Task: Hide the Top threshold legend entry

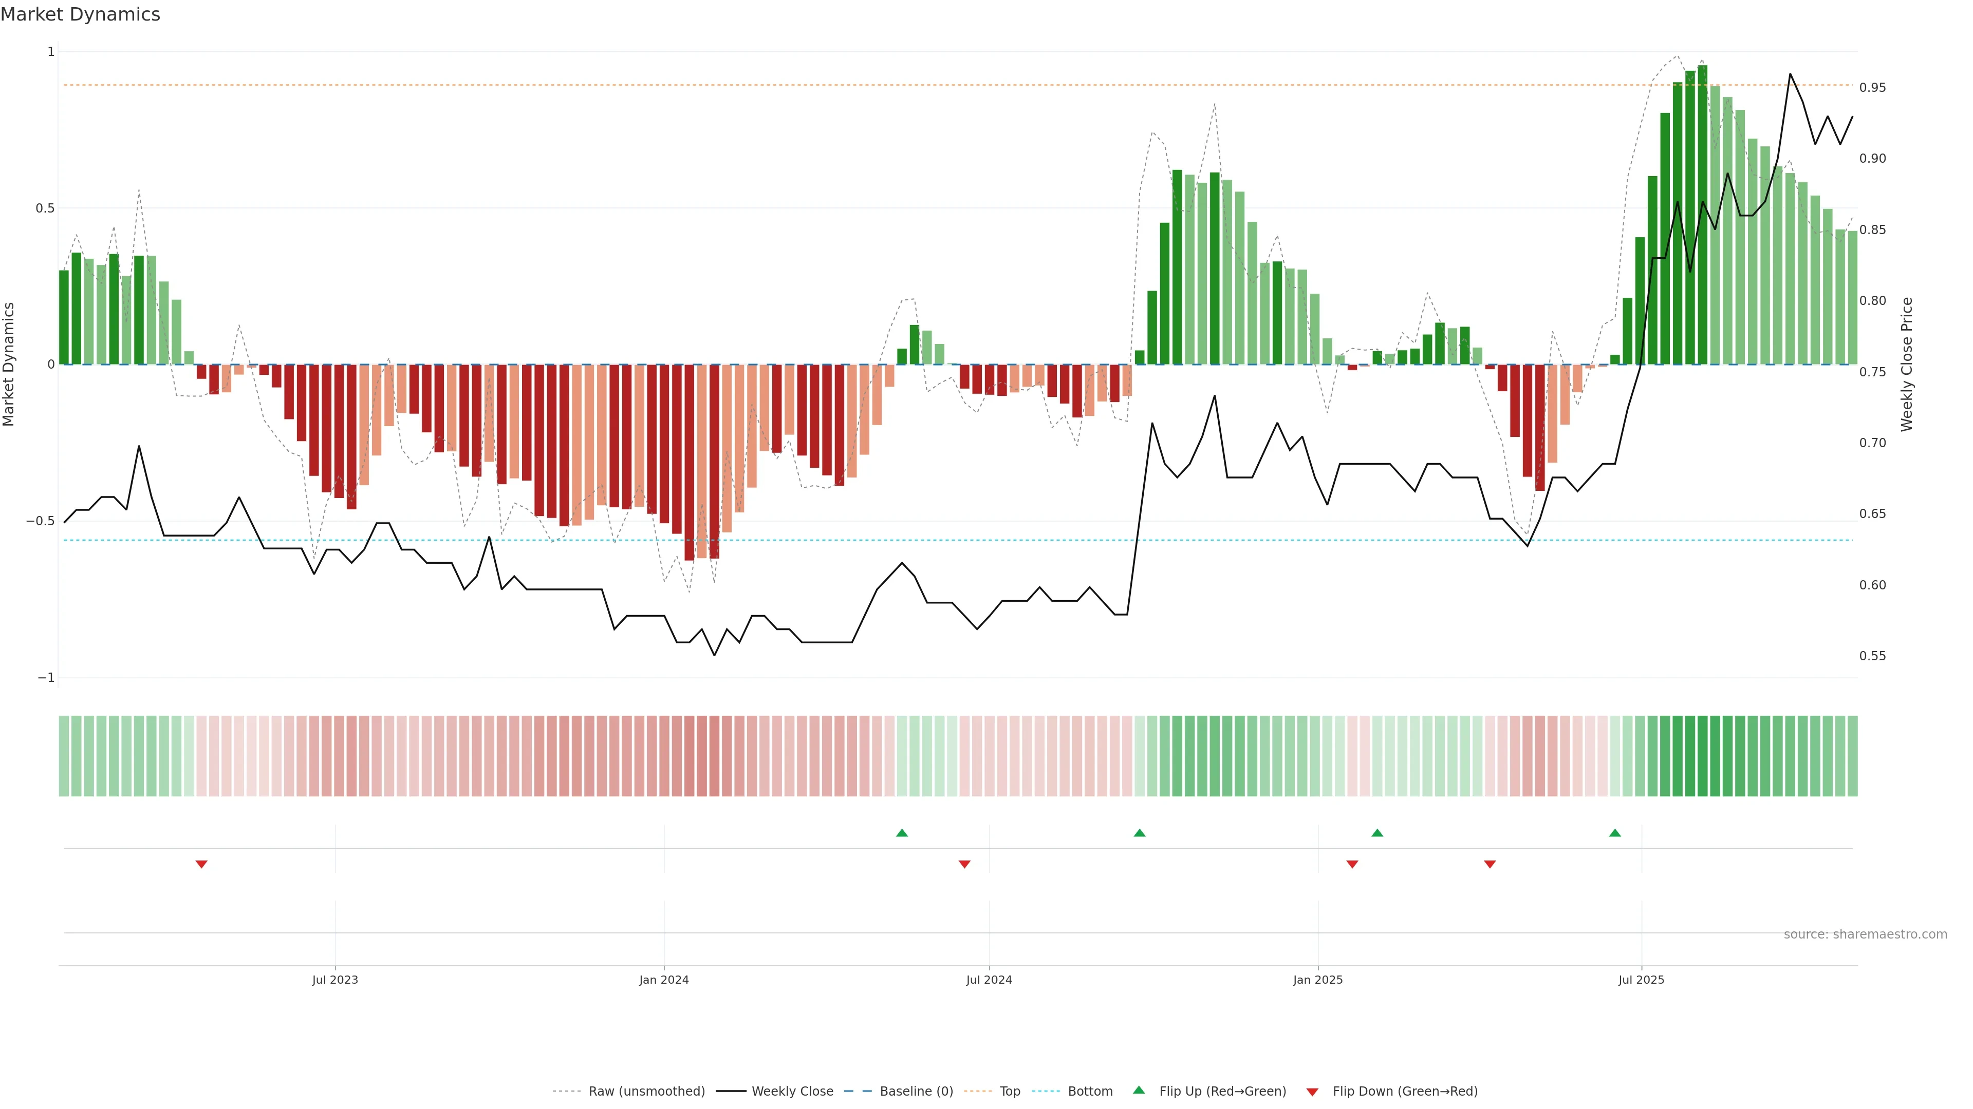Action: [x=1010, y=1092]
